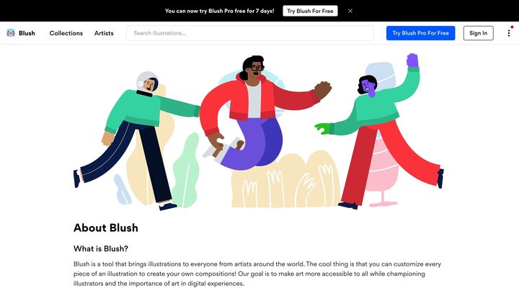Click the Search illustrations input field
Viewport: 519px width, 288px height.
pos(250,33)
